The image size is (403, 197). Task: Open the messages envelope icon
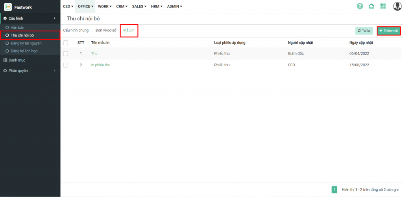pos(371,6)
